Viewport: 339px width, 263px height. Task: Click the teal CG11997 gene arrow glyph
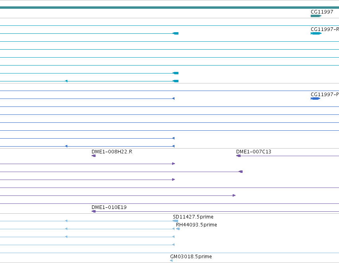(x=316, y=16)
